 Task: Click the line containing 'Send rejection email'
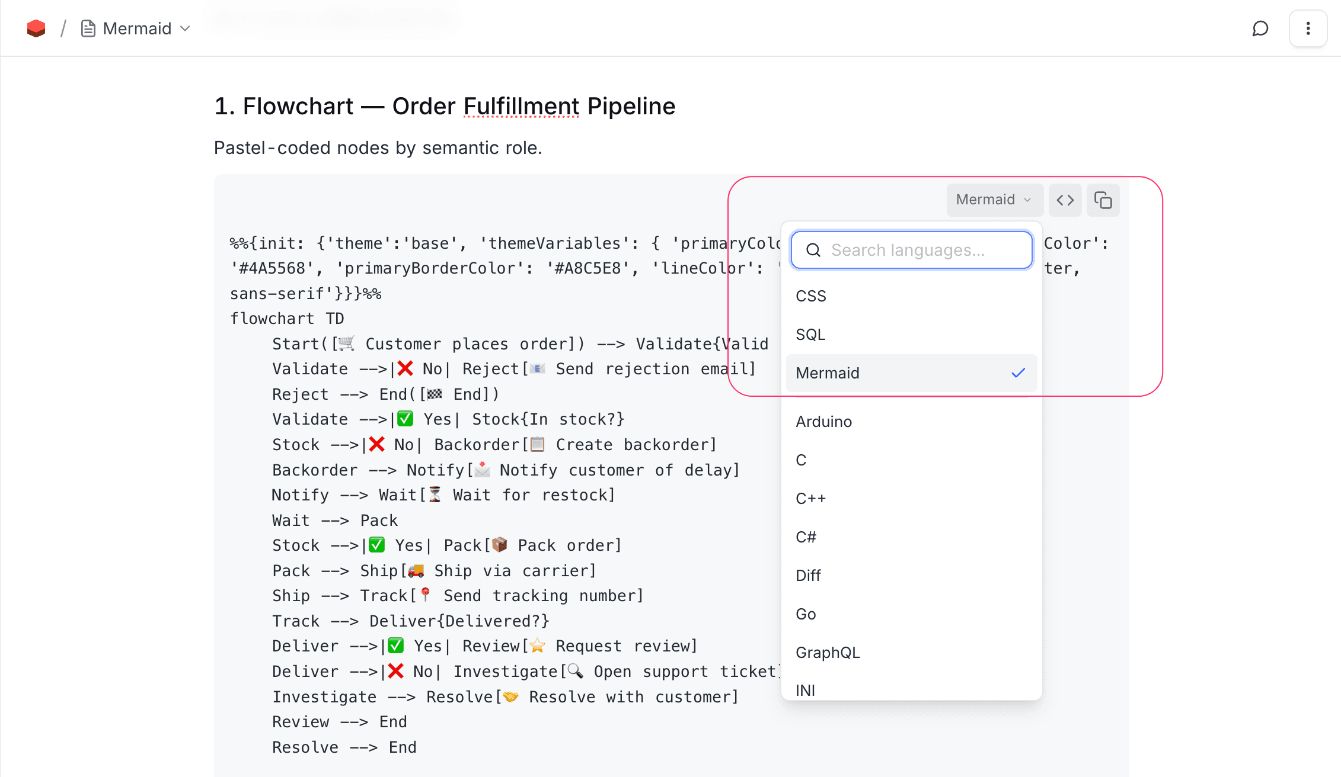tap(514, 369)
